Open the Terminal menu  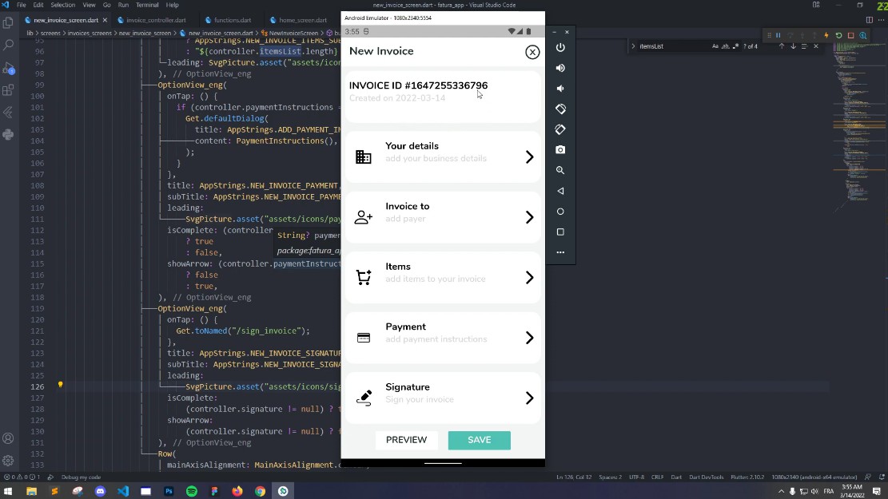[147, 5]
